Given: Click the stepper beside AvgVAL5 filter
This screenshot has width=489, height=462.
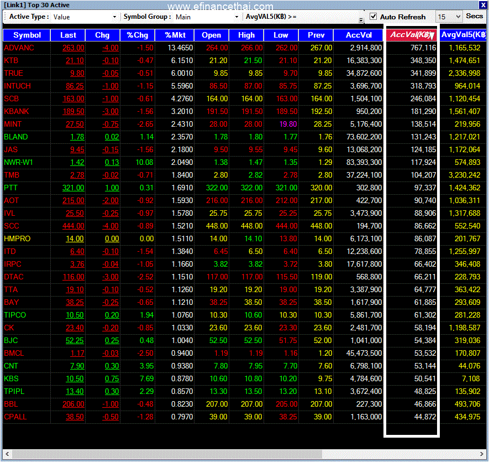Looking at the screenshot, I should click(361, 20).
